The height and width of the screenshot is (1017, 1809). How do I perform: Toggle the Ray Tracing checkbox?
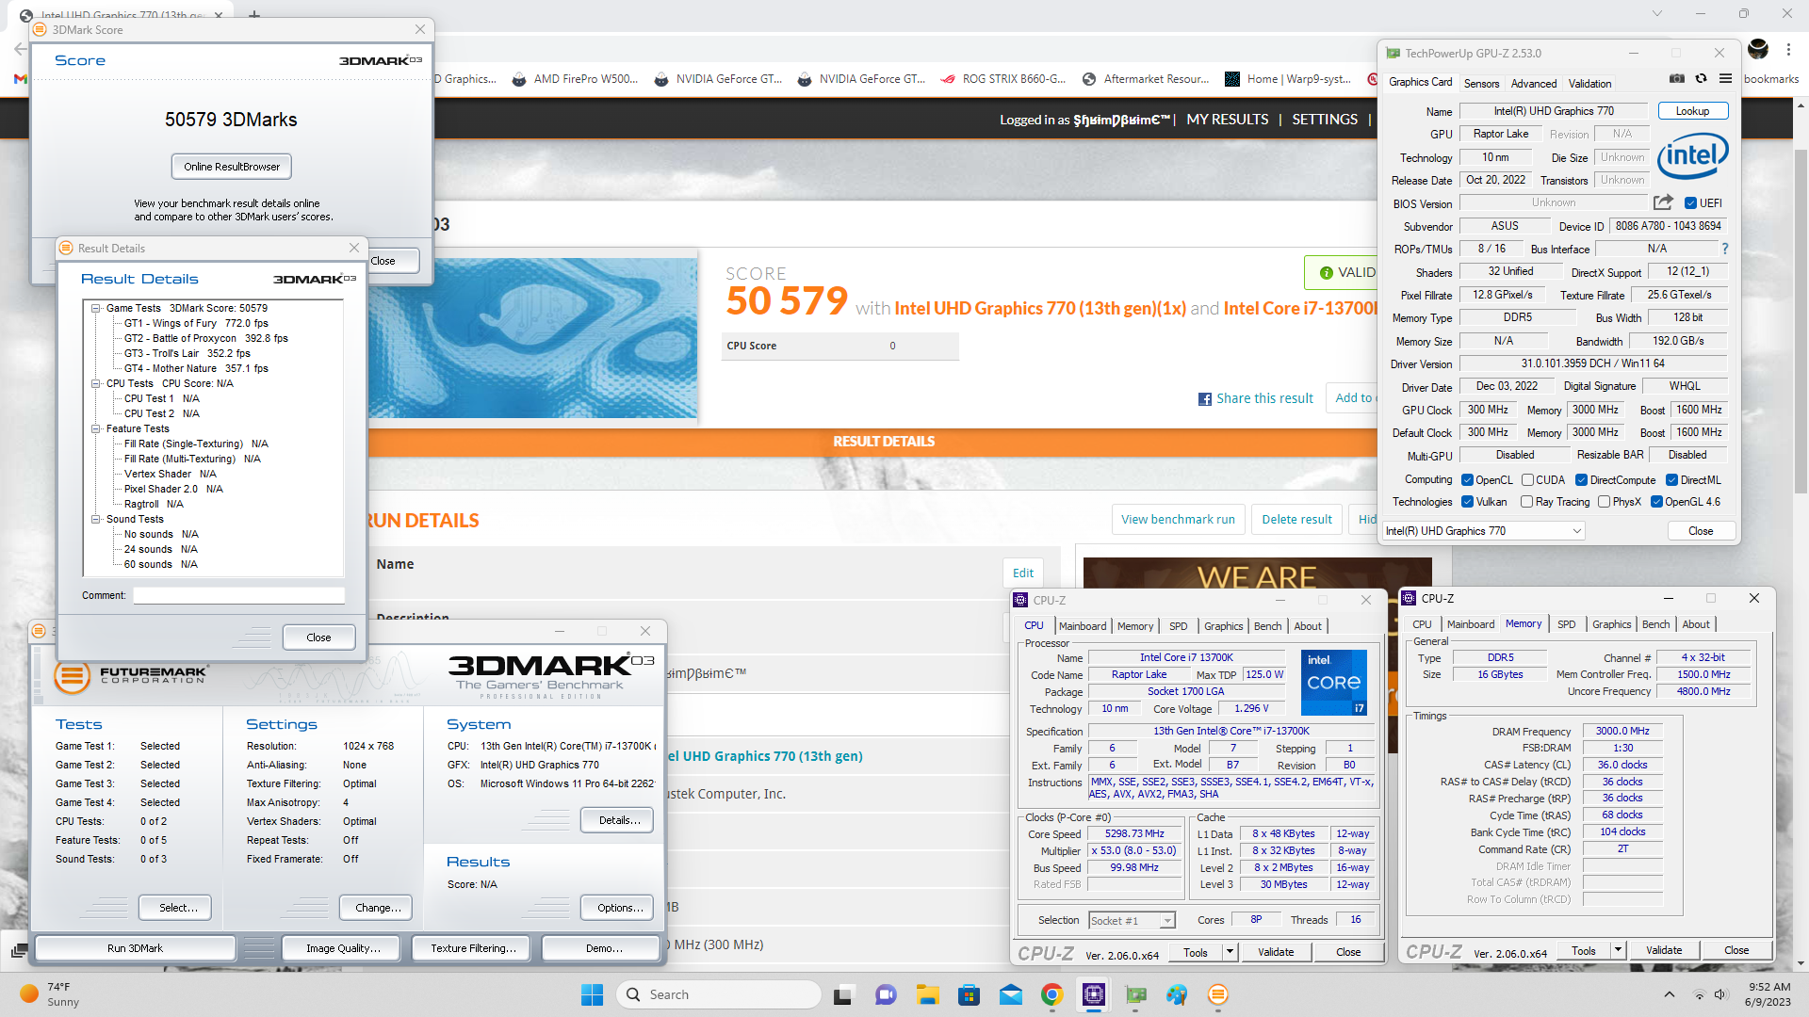tap(1527, 502)
